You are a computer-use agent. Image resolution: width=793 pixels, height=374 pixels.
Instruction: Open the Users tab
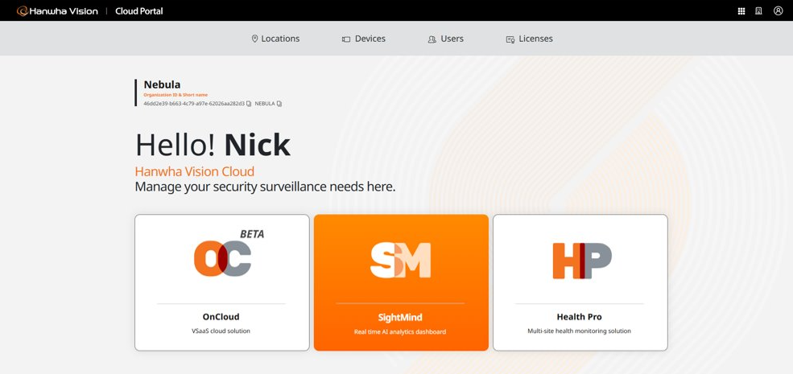tap(445, 39)
